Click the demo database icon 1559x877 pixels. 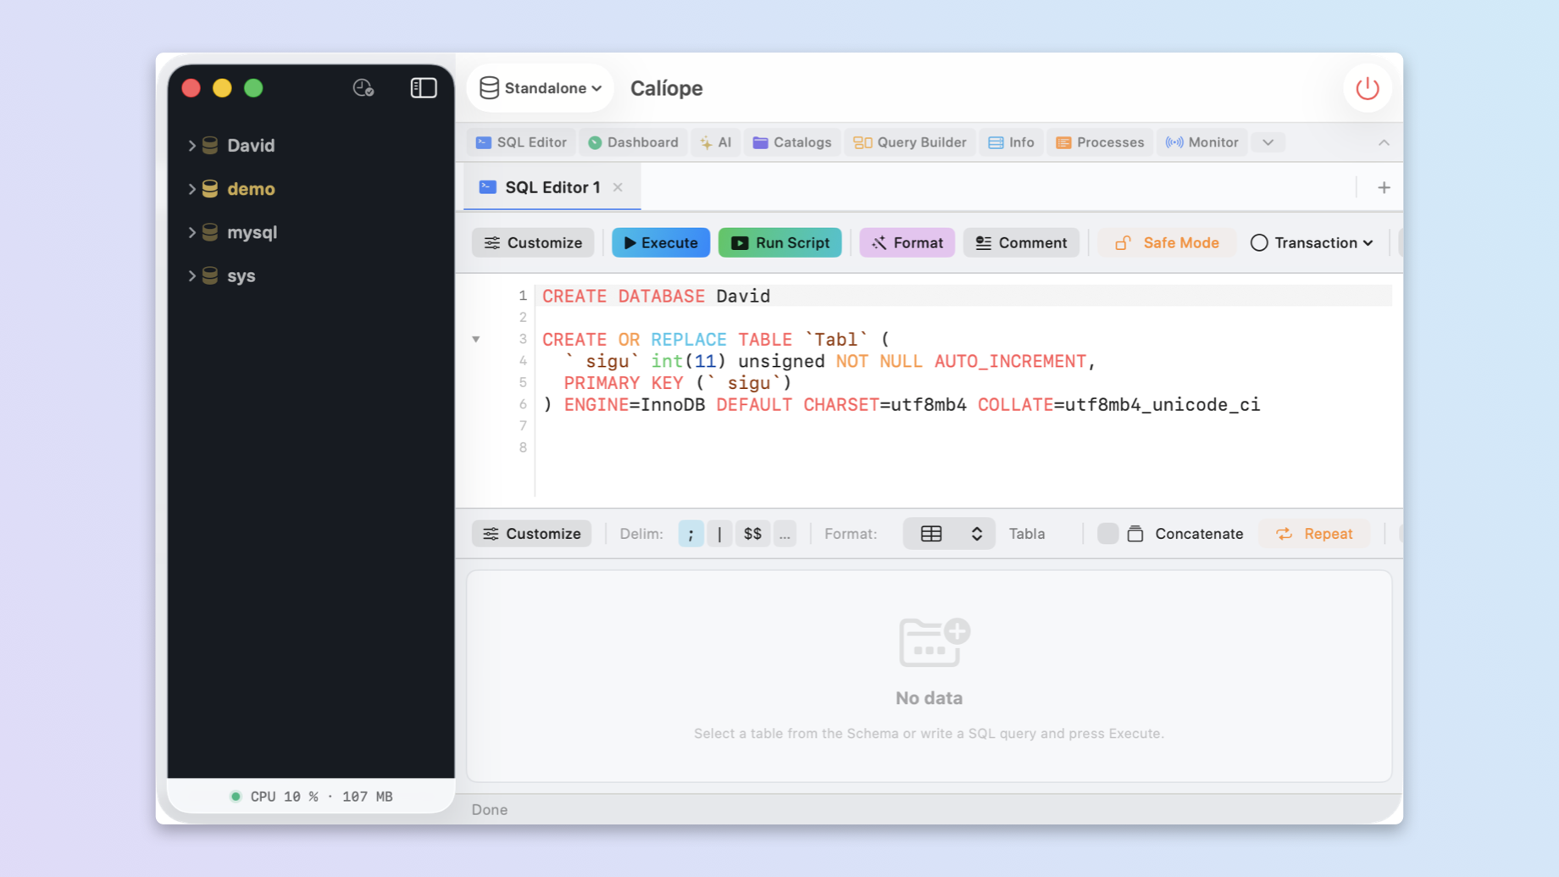[210, 188]
